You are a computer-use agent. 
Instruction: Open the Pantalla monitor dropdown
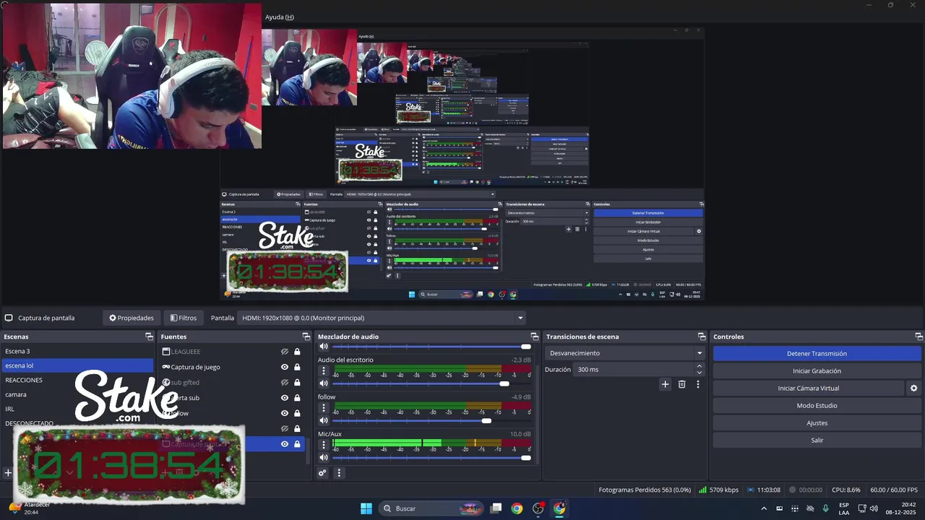(382, 318)
